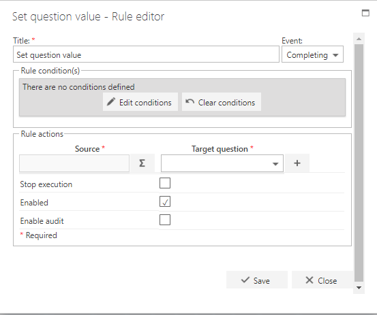This screenshot has width=377, height=315.
Task: Click the vertical scrollbar thumb
Action: click(359, 163)
